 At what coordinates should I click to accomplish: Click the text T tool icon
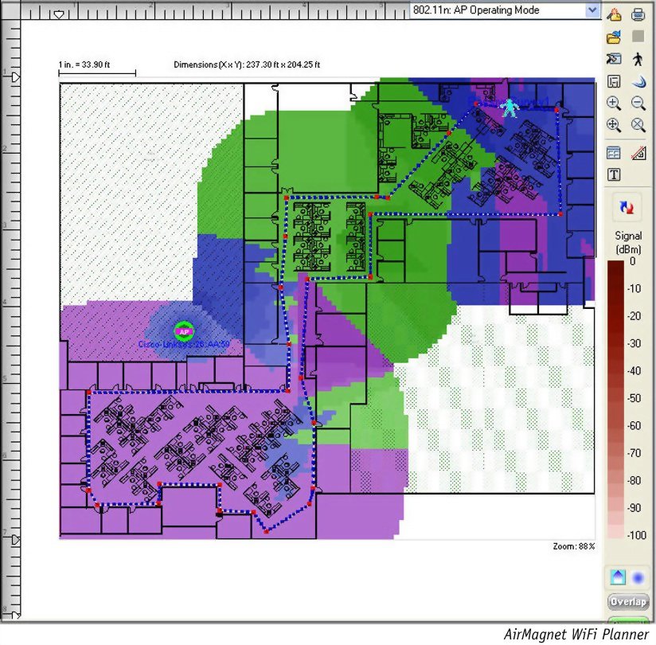point(614,174)
